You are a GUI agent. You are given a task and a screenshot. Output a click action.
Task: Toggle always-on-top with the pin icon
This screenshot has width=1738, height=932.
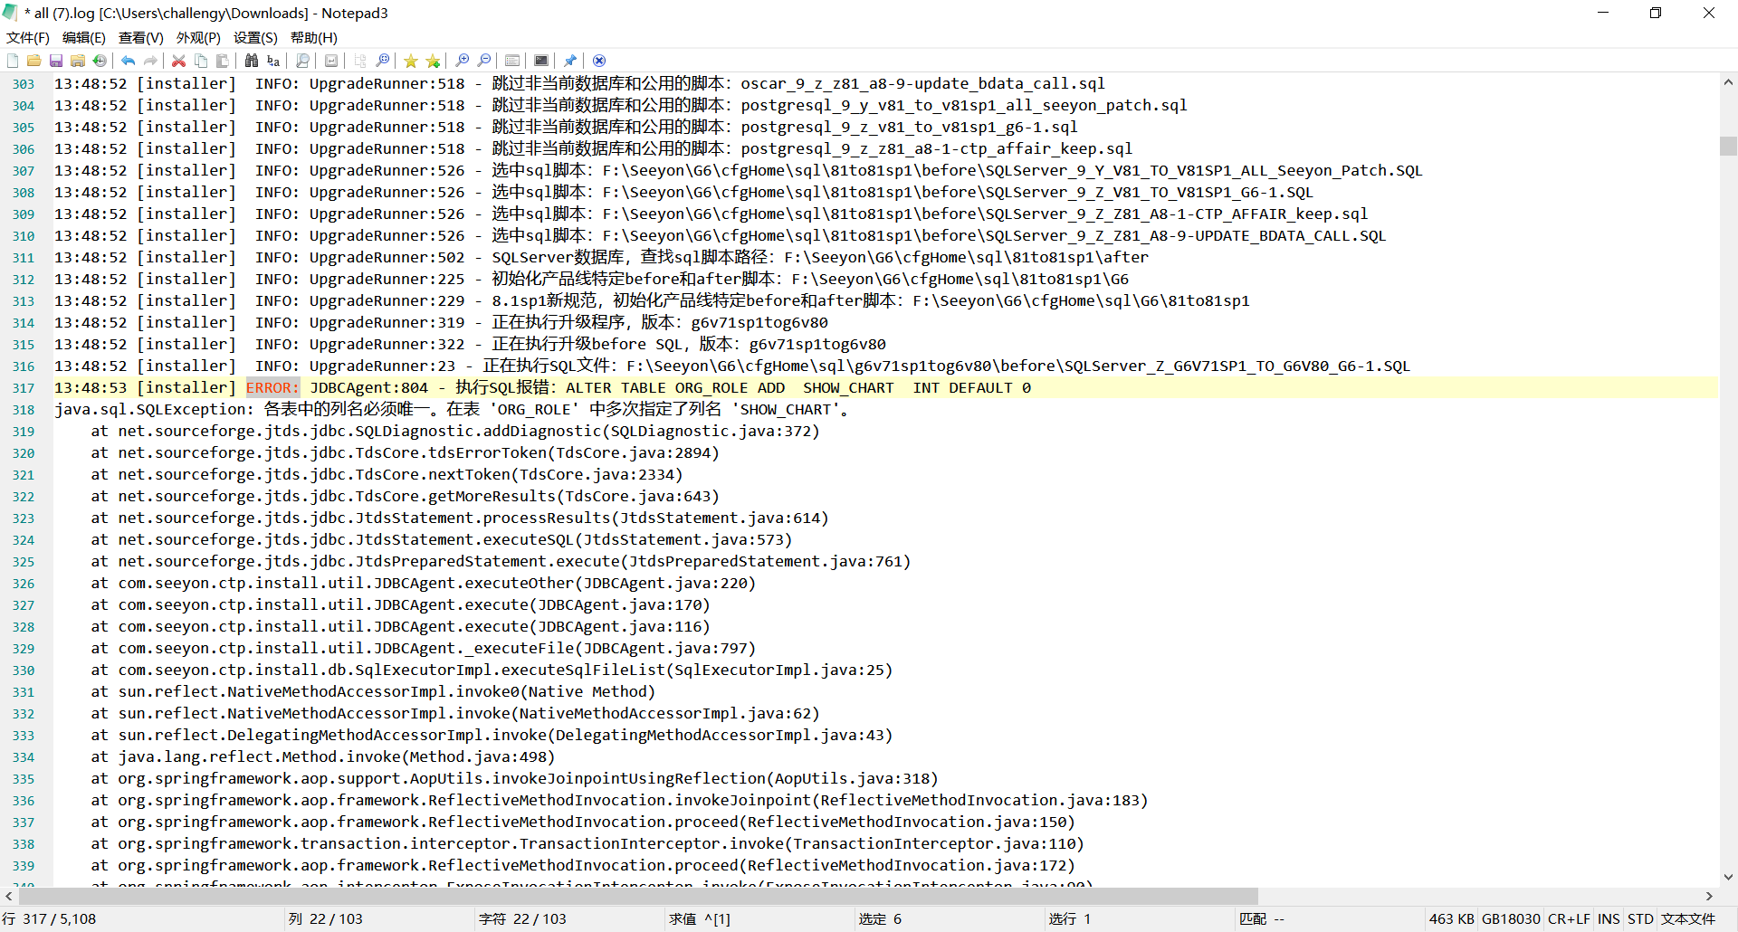pos(570,61)
